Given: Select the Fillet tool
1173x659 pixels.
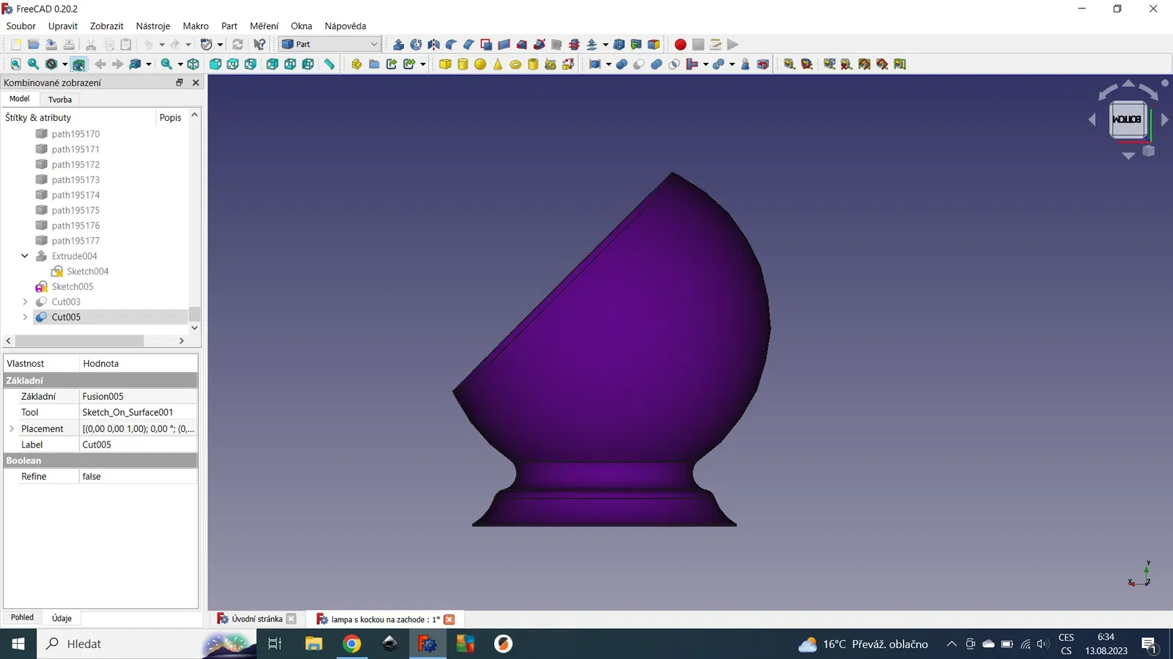Looking at the screenshot, I should point(451,45).
